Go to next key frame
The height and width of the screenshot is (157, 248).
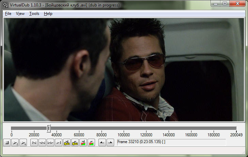pyautogui.click(x=75, y=143)
